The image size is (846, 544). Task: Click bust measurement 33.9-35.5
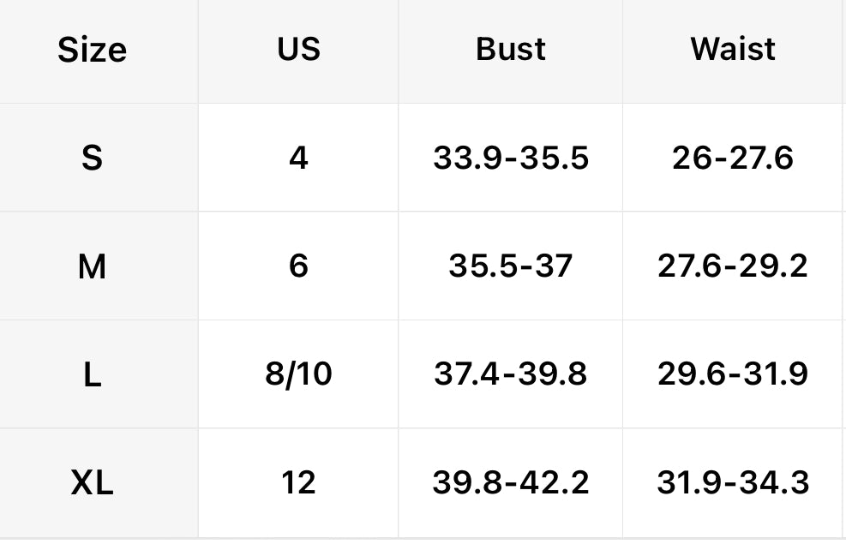[x=511, y=158]
